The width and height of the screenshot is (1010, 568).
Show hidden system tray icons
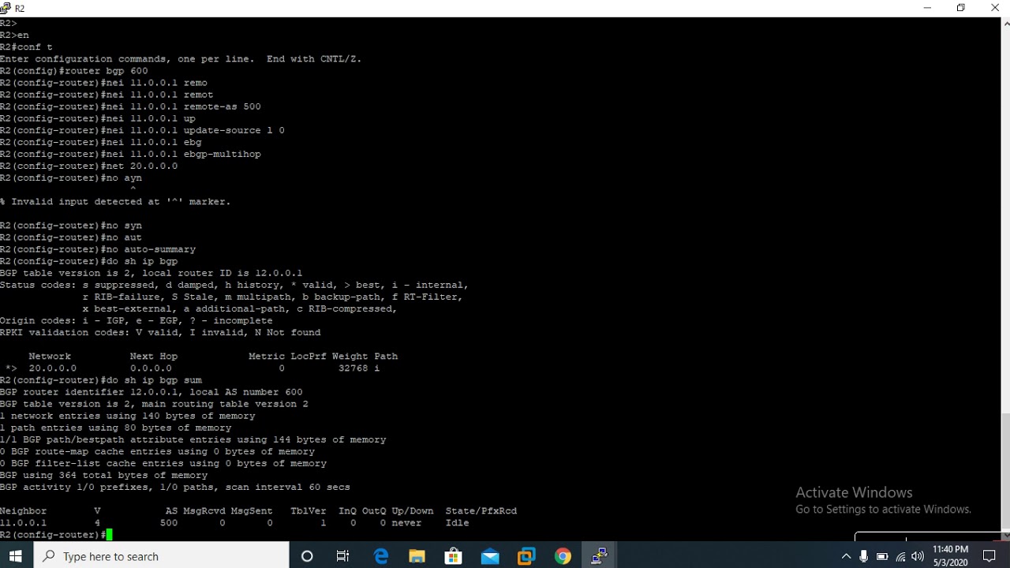pos(846,556)
